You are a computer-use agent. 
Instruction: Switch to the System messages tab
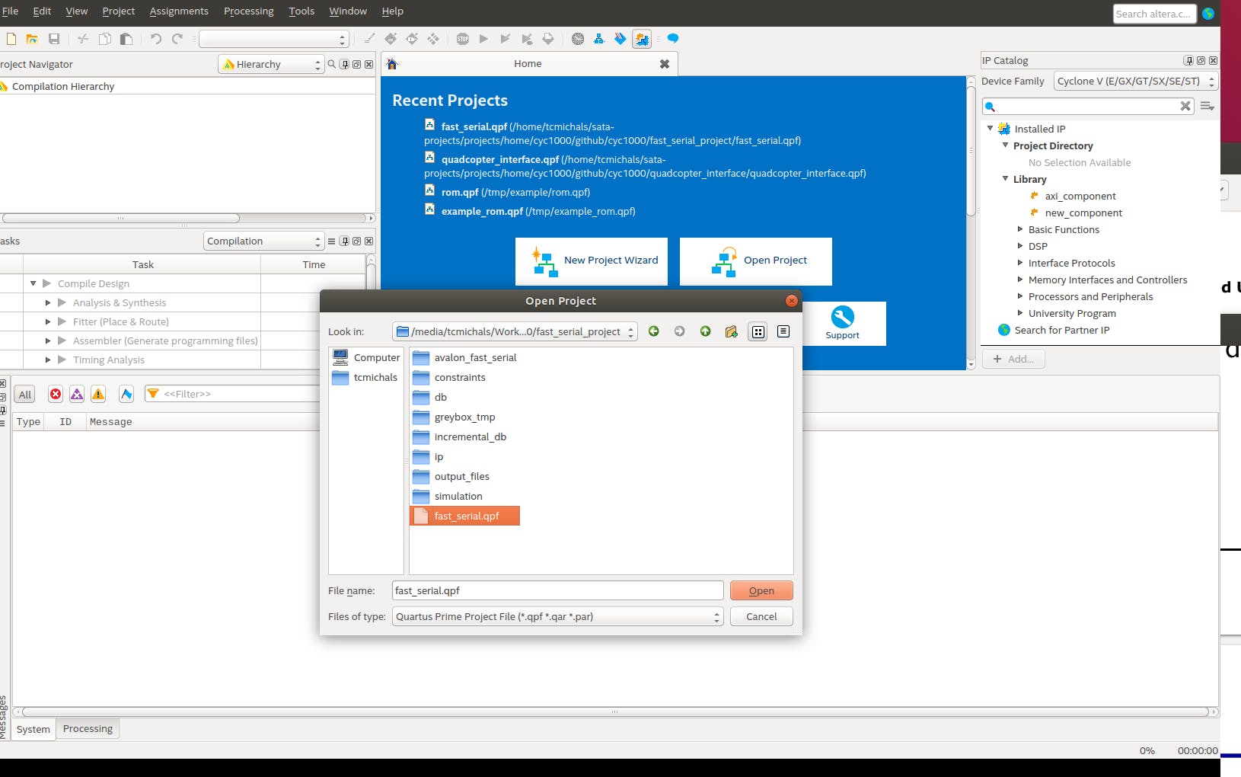coord(33,729)
